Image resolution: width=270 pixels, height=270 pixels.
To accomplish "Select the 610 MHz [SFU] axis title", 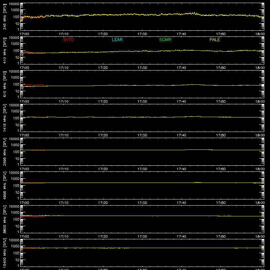I will pos(4,84).
